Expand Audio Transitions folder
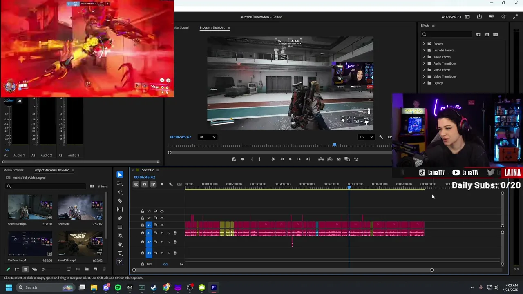Image resolution: width=523 pixels, height=294 pixels. pos(424,63)
